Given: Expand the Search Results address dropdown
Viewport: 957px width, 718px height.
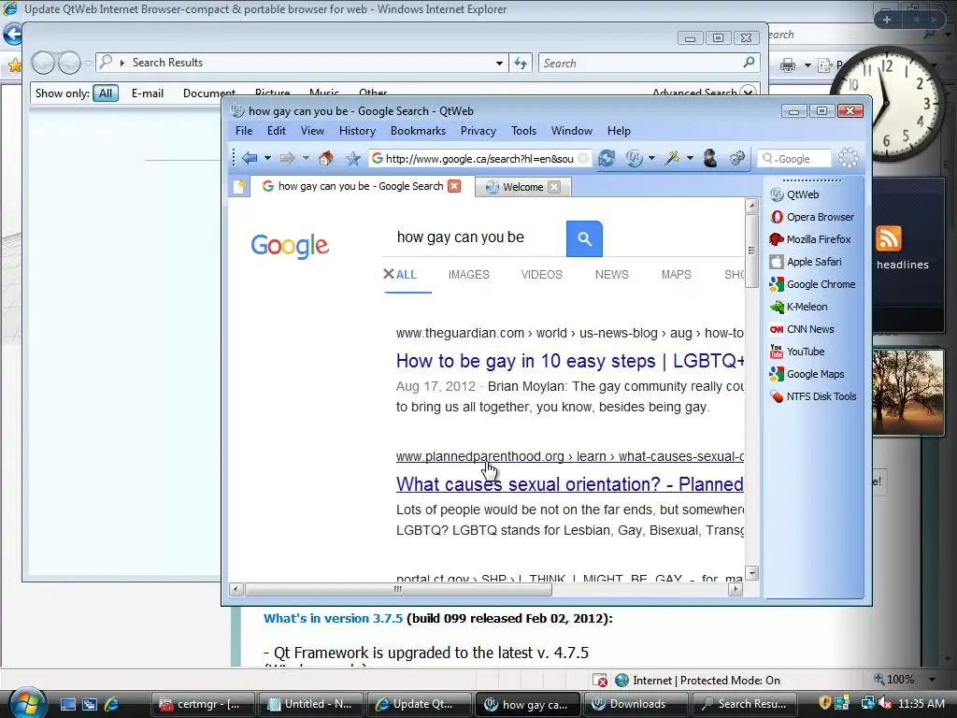Looking at the screenshot, I should click(499, 63).
